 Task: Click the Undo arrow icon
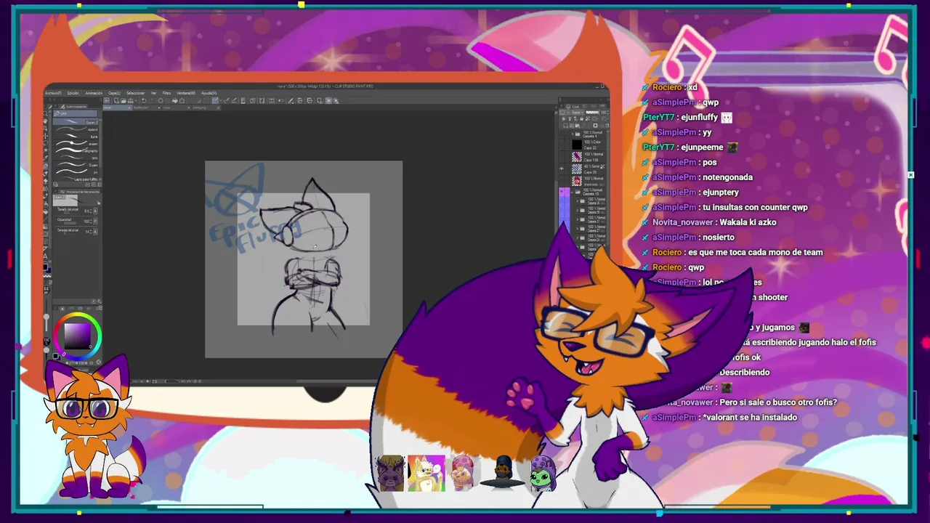pos(144,101)
